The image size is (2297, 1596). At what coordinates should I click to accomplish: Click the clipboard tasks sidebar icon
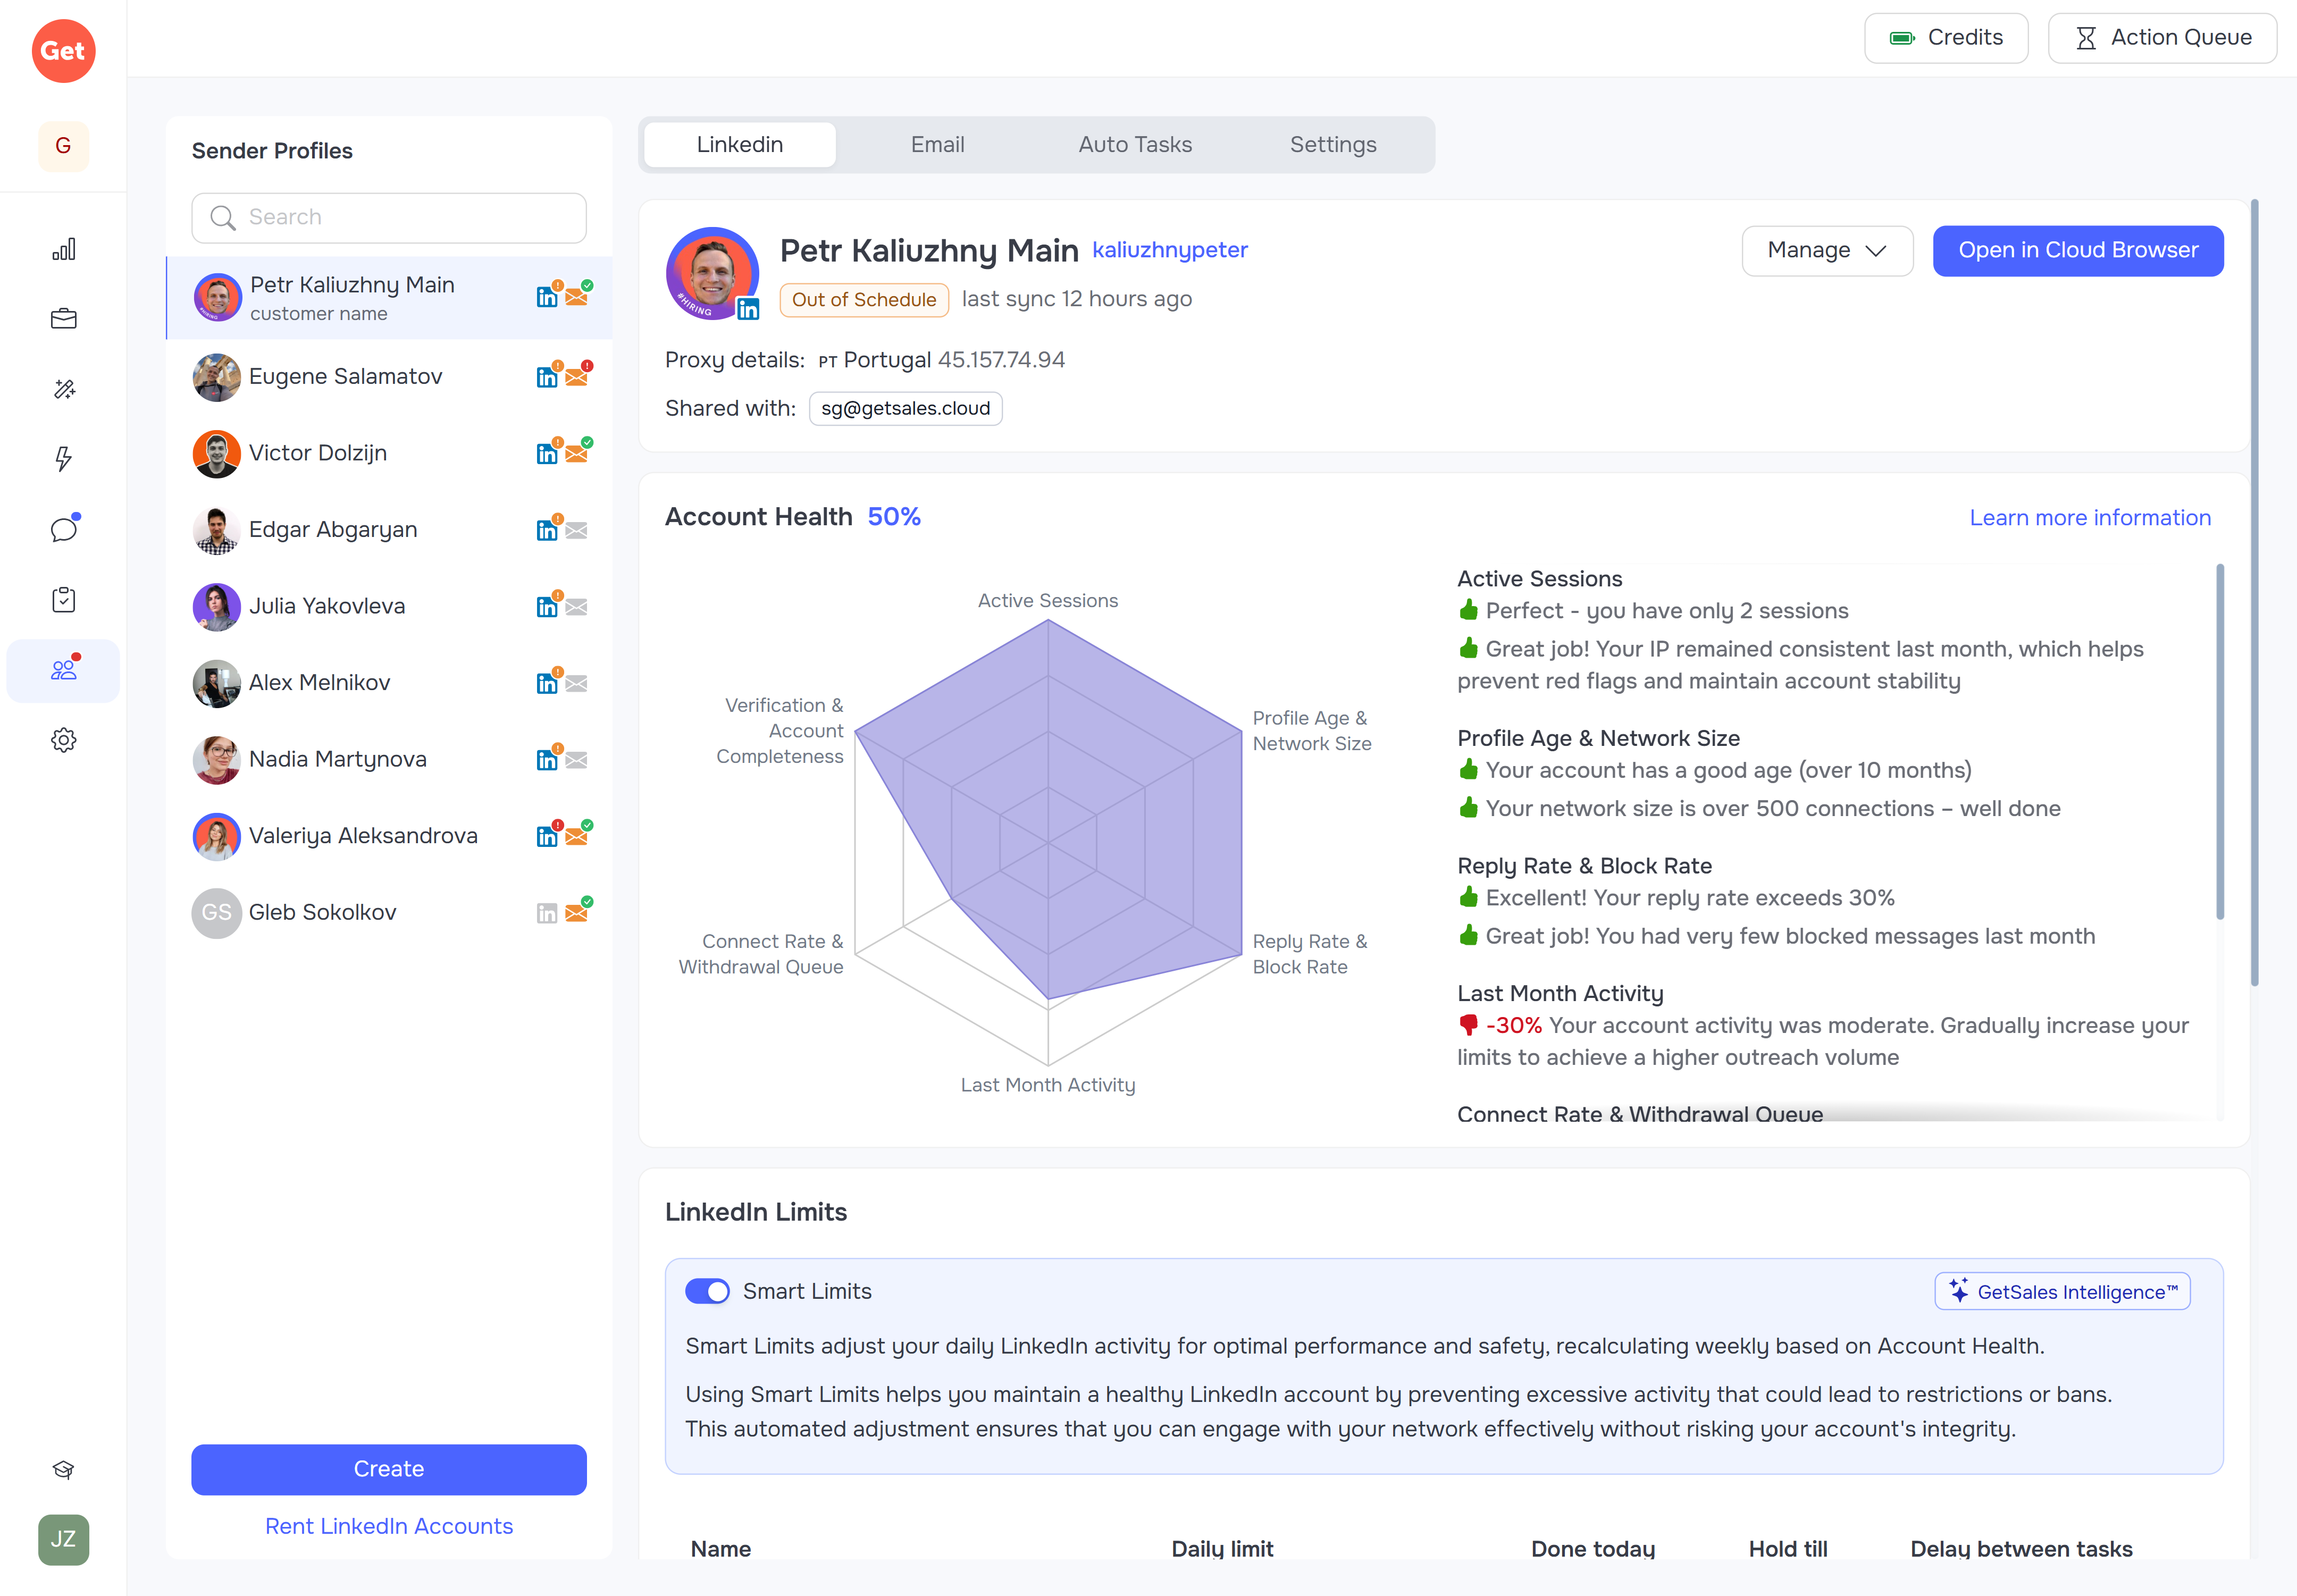[63, 599]
